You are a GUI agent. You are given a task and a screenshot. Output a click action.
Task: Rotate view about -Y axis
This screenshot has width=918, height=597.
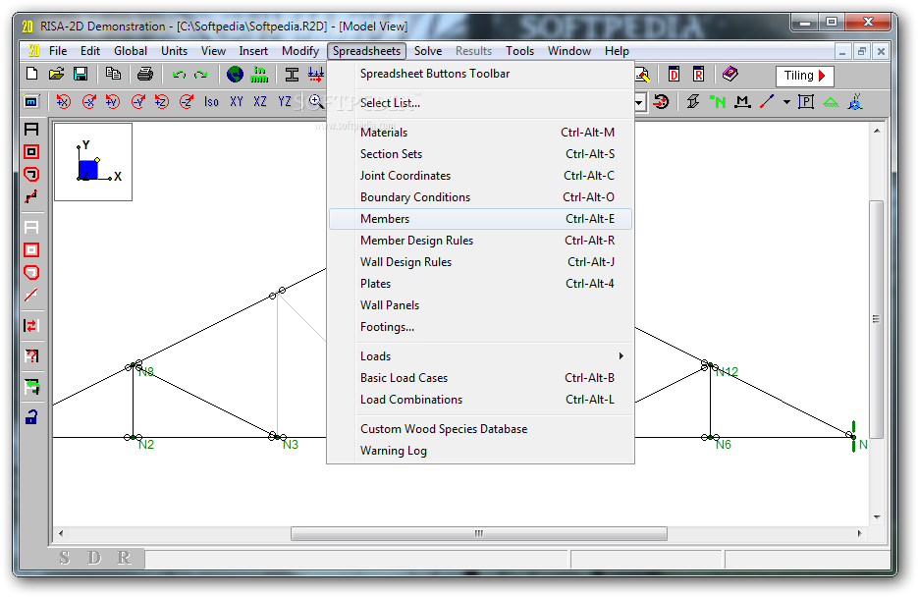tap(137, 102)
